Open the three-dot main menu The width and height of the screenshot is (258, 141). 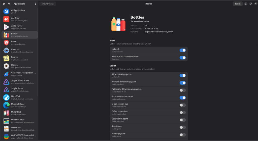(35, 4)
